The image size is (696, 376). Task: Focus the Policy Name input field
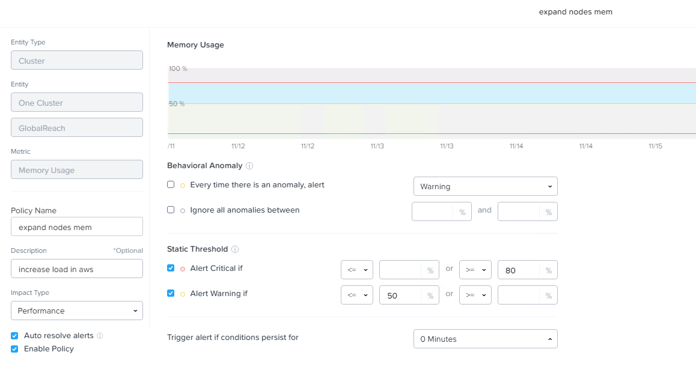[77, 226]
